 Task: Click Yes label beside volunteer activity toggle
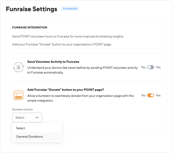click(x=158, y=67)
